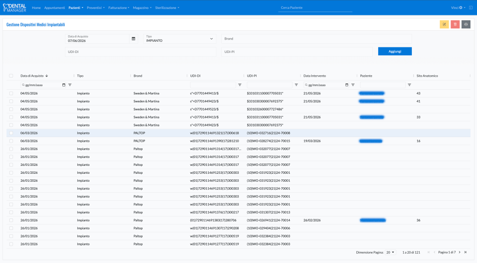Click the date cell '26/02/2026'
Image resolution: width=477 pixels, height=263 pixels.
pyautogui.click(x=312, y=220)
